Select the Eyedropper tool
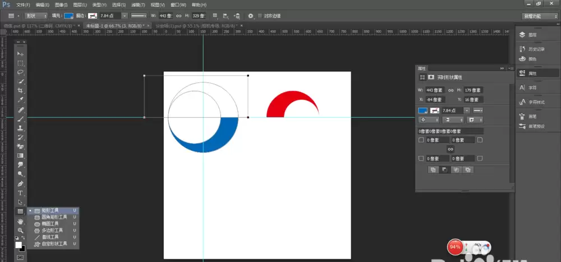 coord(20,100)
